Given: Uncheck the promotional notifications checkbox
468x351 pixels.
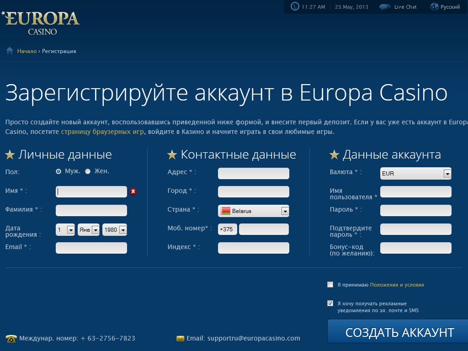Looking at the screenshot, I should point(330,303).
